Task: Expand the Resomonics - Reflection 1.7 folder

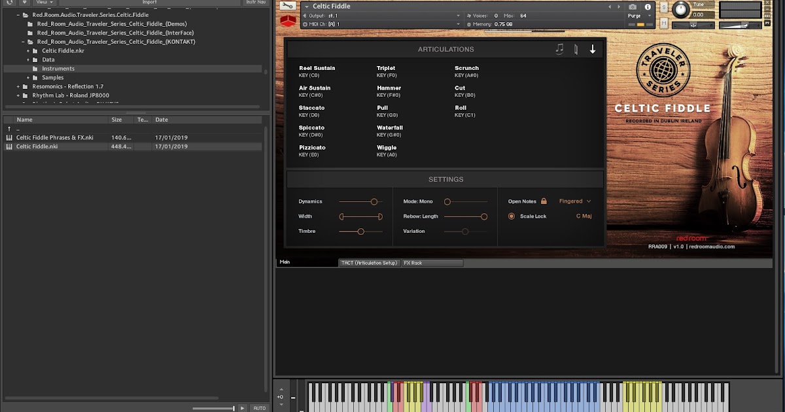Action: point(18,86)
